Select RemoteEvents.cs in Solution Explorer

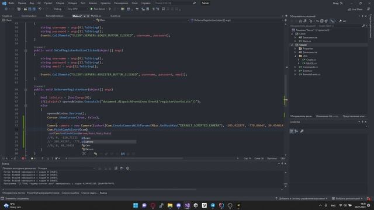[311, 75]
